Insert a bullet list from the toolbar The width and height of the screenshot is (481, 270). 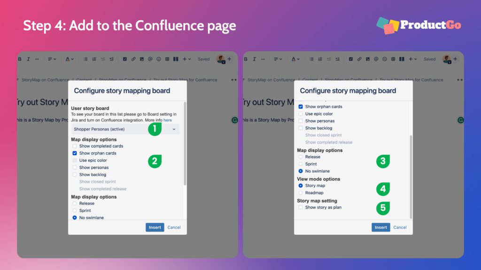(x=85, y=59)
